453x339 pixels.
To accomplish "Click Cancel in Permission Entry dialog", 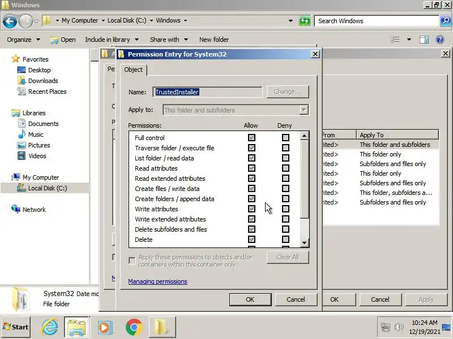I will [x=296, y=299].
